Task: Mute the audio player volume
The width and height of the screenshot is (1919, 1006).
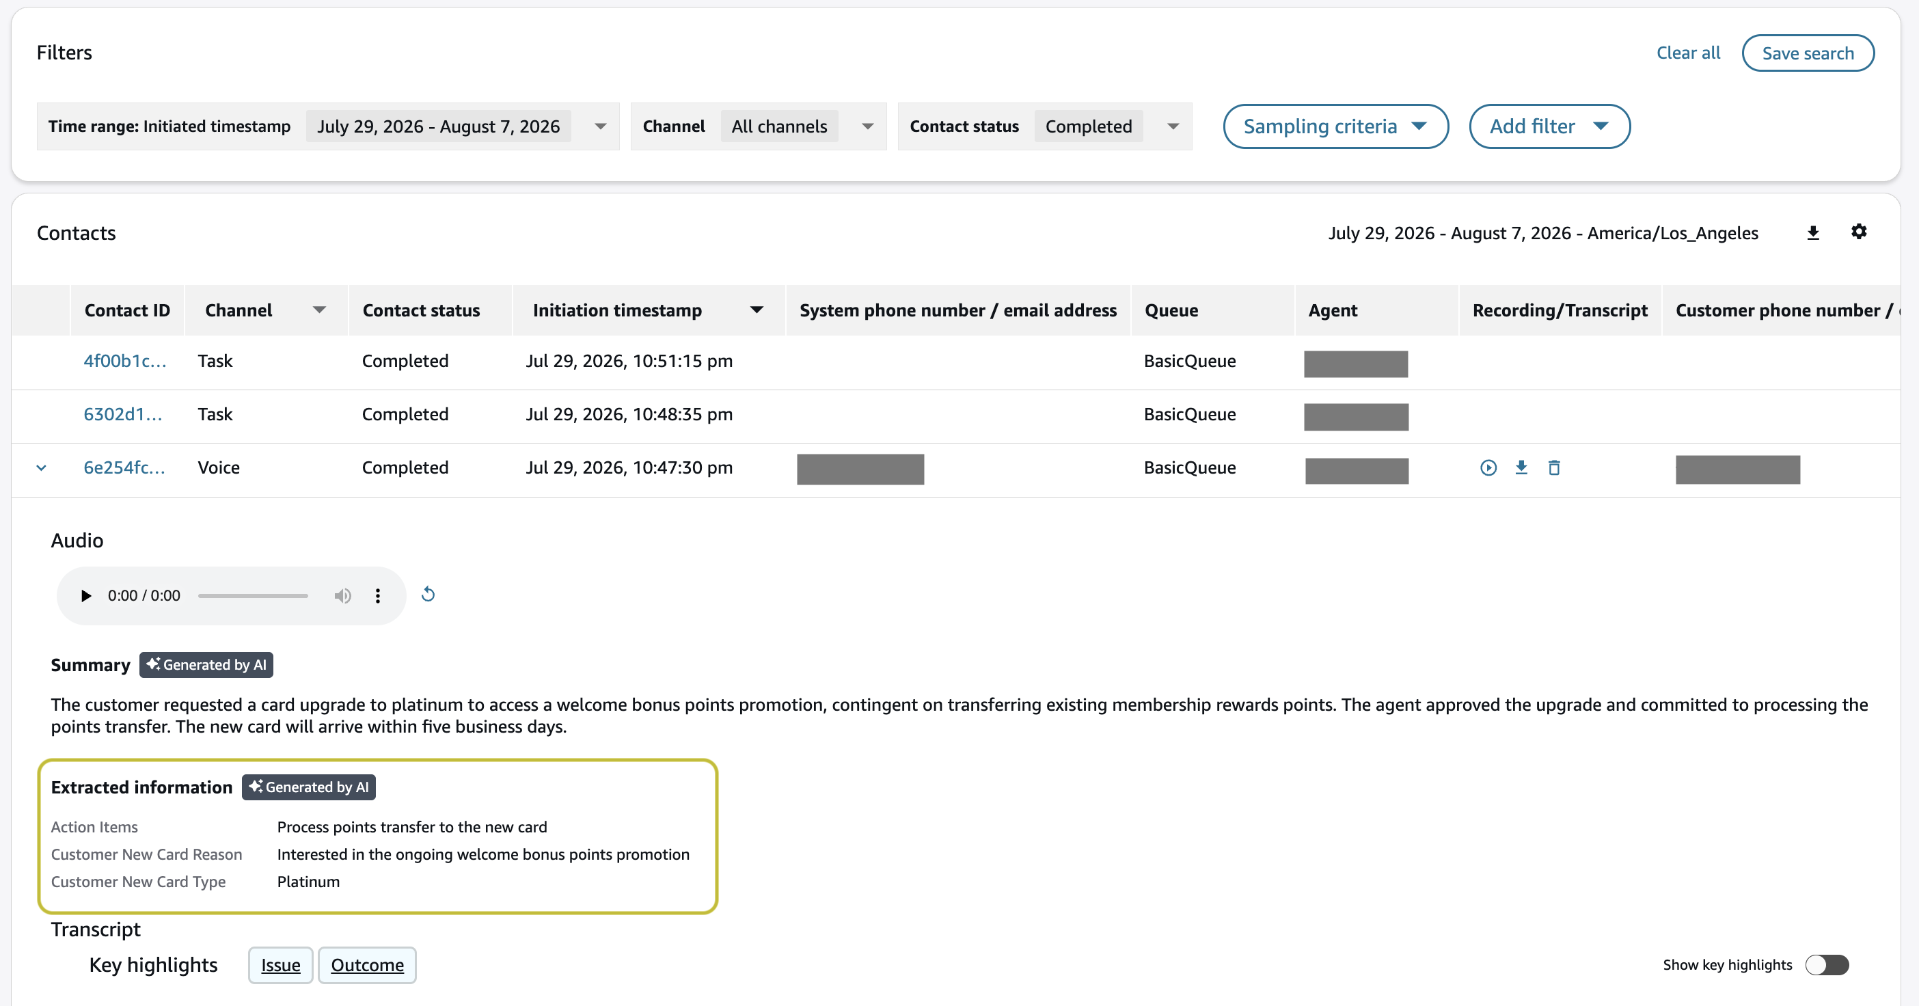Action: (342, 595)
